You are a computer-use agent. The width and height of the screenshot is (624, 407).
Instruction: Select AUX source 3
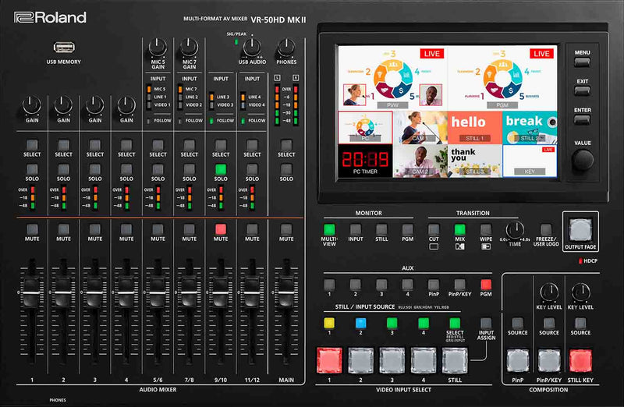(x=381, y=284)
